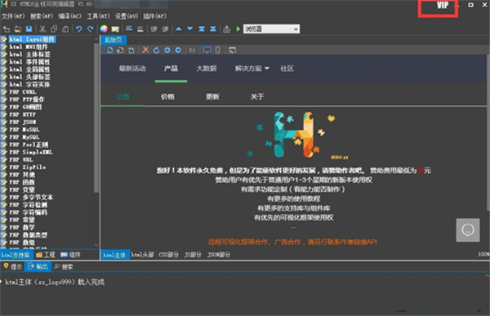
Task: Click the library list vertical scrollbar
Action: (x=96, y=118)
